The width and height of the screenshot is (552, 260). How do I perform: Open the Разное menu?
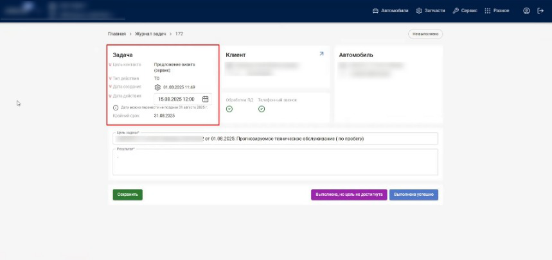point(497,11)
